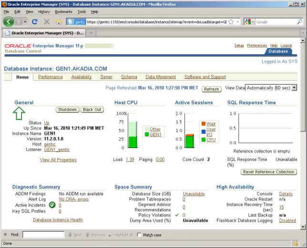Image resolution: width=307 pixels, height=248 pixels.
Task: Click the vertical scrollbar down arrow
Action: [x=303, y=227]
